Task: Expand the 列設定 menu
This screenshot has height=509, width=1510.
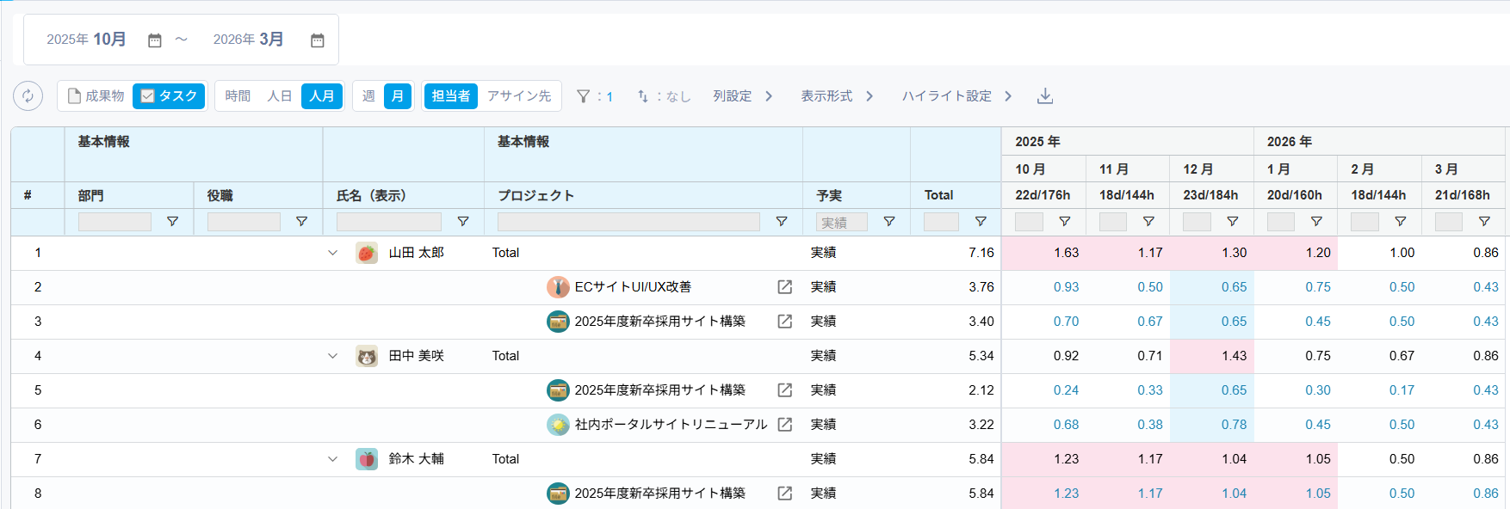Action: pyautogui.click(x=742, y=96)
